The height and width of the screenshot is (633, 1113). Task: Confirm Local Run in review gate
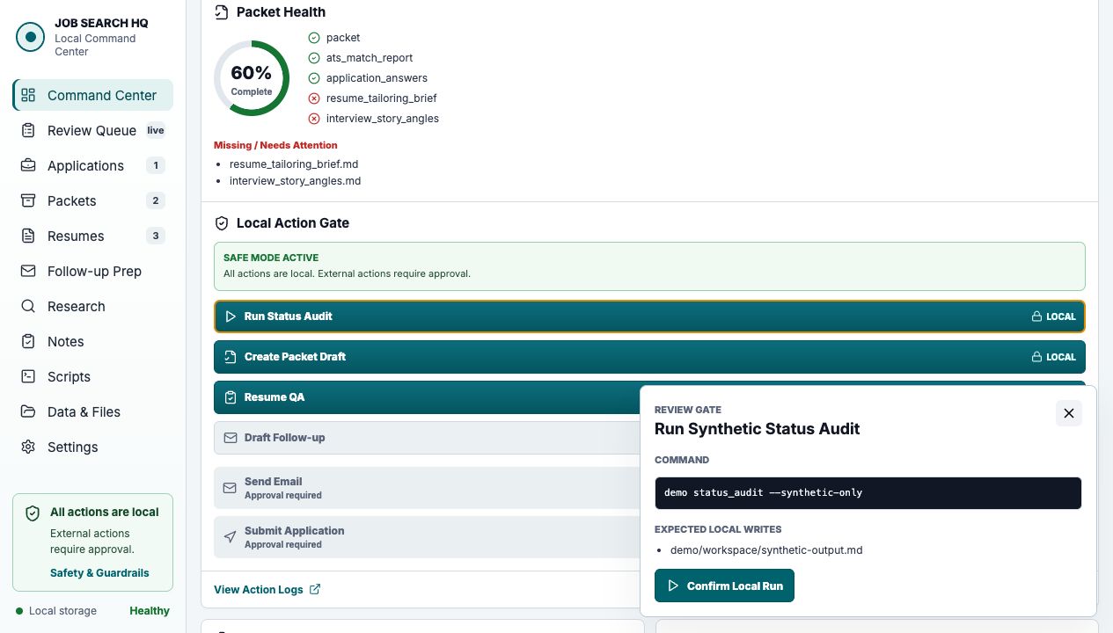pyautogui.click(x=724, y=586)
